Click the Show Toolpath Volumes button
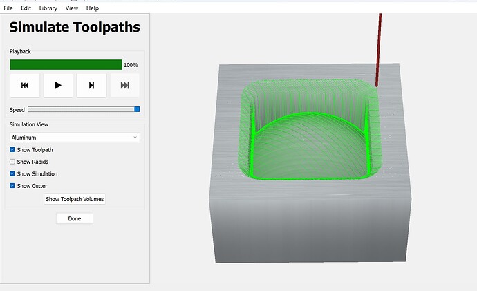Viewport: 477px width, 291px height. pyautogui.click(x=75, y=199)
